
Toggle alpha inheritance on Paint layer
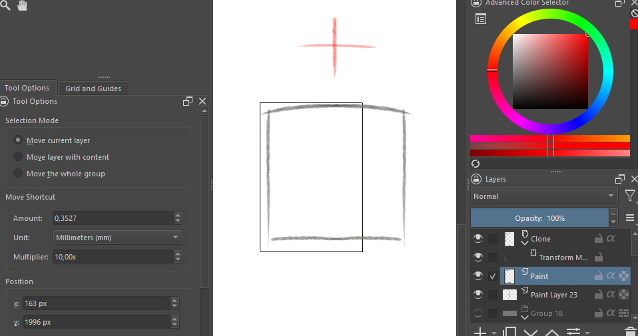(x=611, y=276)
